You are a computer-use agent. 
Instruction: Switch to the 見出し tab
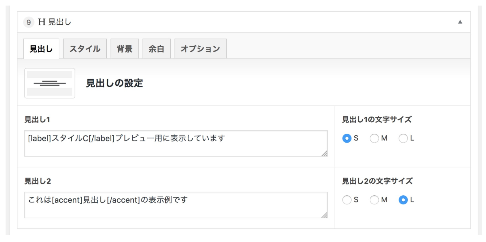41,49
